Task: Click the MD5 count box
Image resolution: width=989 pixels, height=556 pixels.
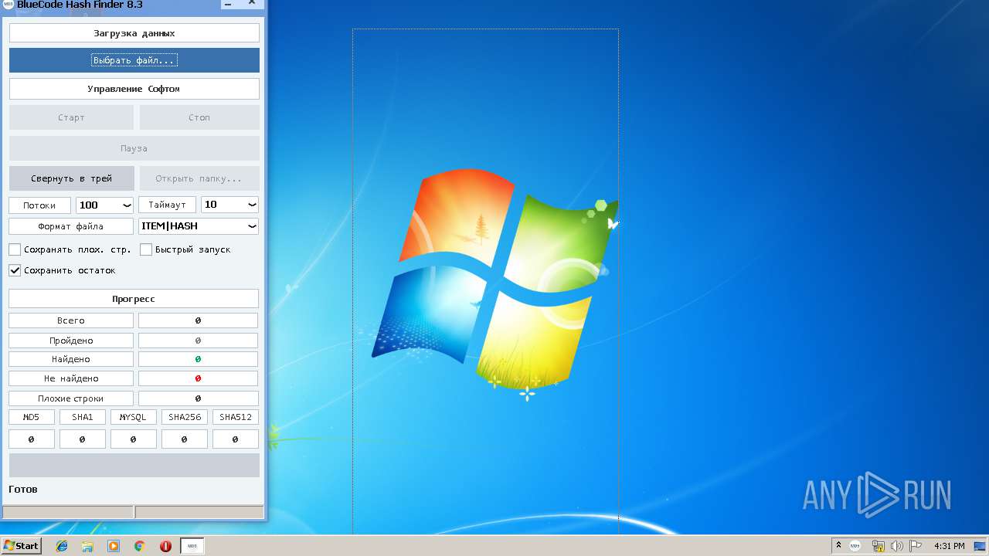Action: 32,439
